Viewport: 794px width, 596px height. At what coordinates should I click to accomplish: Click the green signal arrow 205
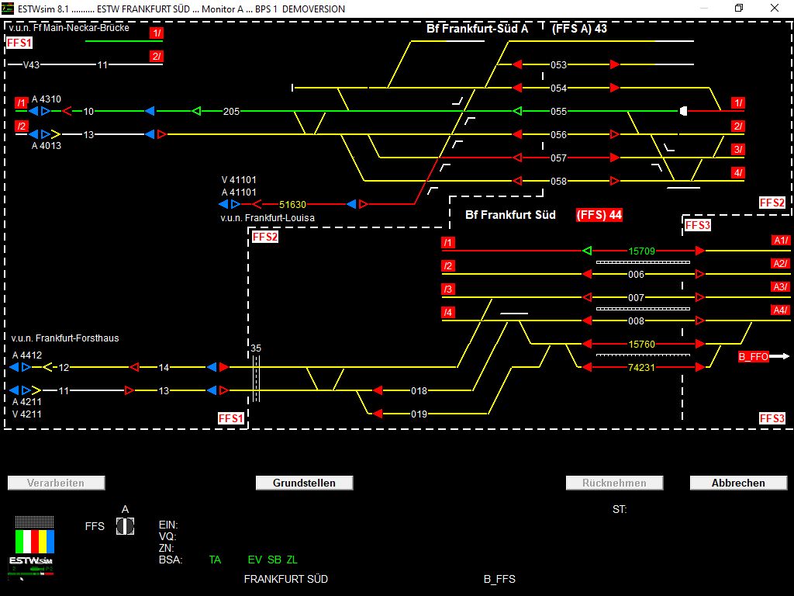(196, 111)
